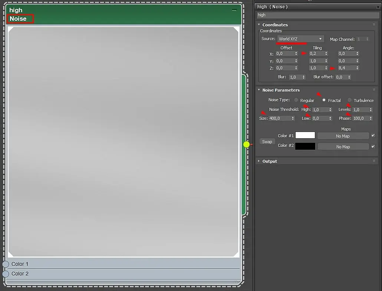
Task: Click the Output rollout grip icon
Action: [374, 161]
